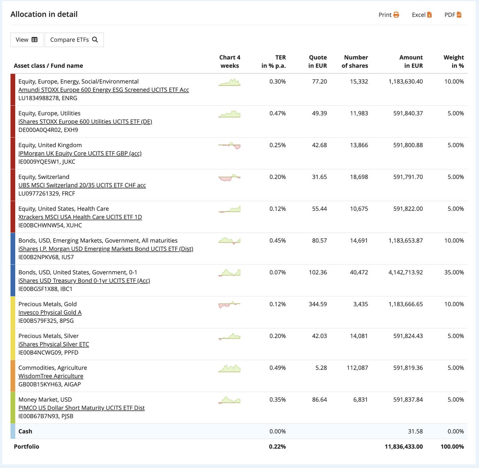The width and height of the screenshot is (479, 468).
Task: Click the portfolio TER 0.22%
Action: [277, 447]
